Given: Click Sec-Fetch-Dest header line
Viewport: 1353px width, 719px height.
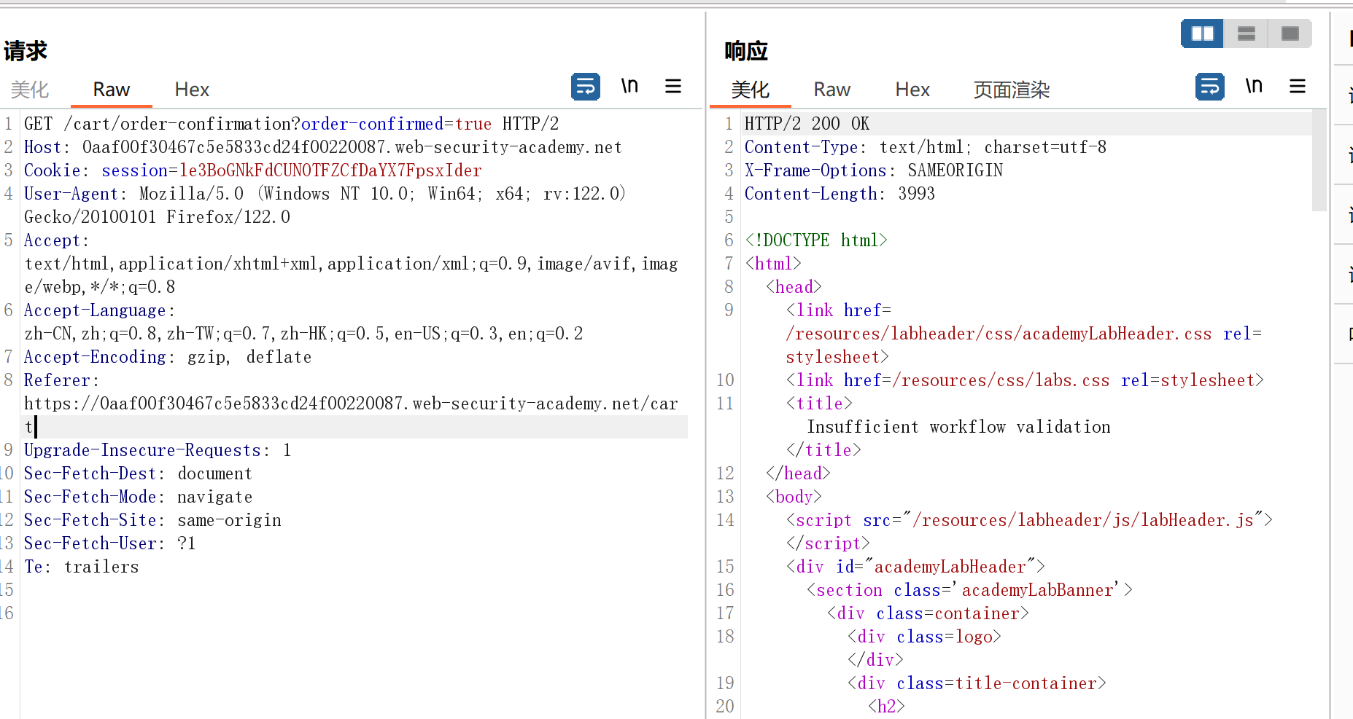Looking at the screenshot, I should point(138,474).
